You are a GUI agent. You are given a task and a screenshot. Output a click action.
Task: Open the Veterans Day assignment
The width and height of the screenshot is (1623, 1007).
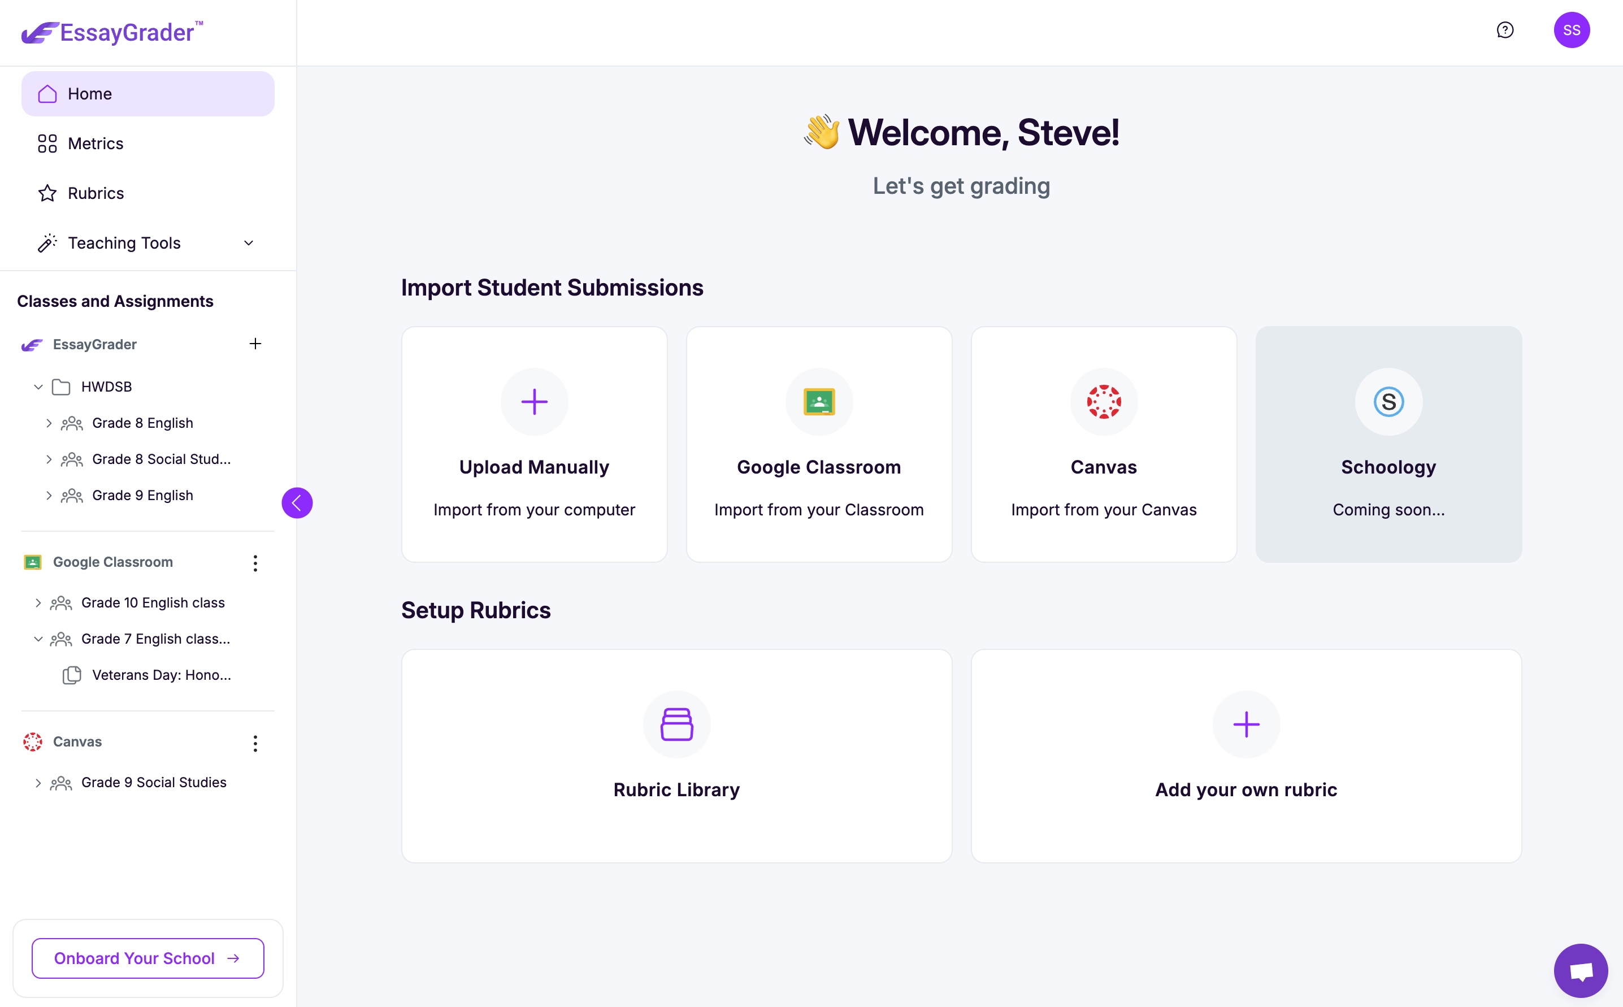click(161, 675)
